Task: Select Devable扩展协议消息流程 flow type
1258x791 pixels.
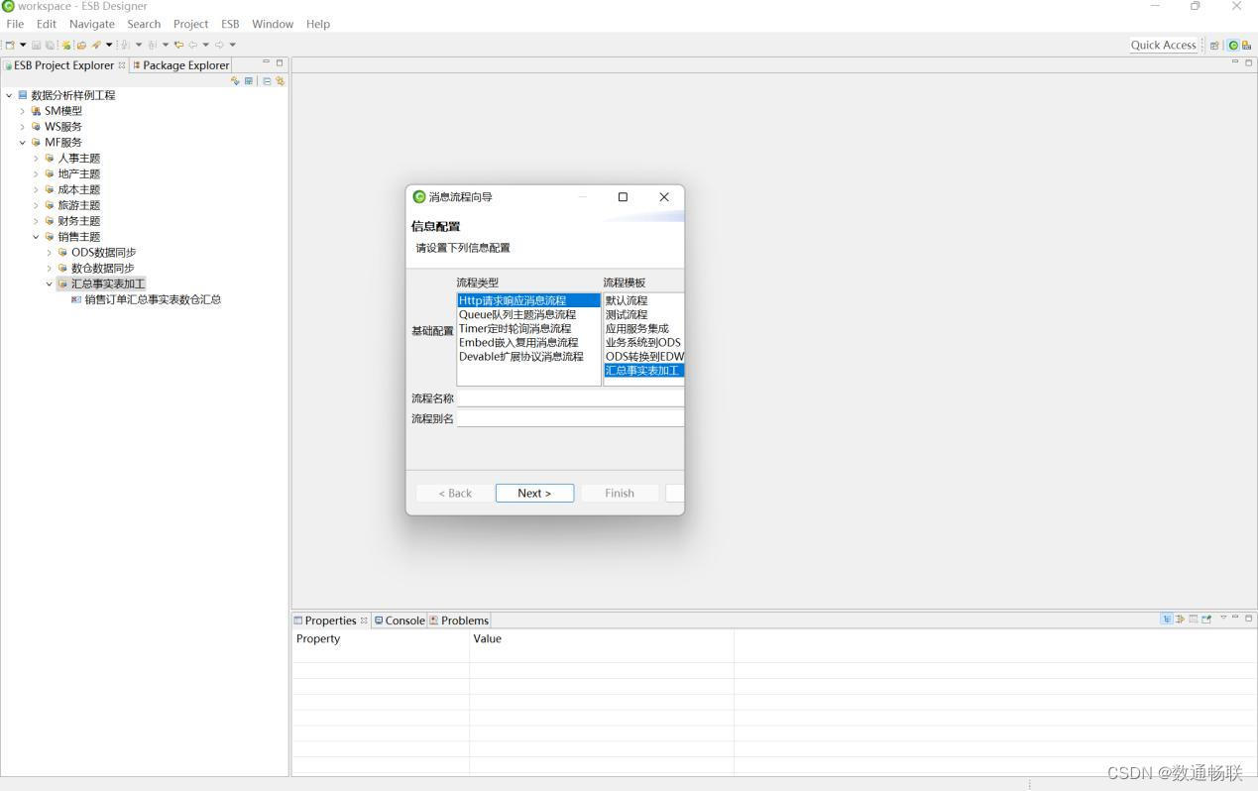Action: click(x=521, y=356)
